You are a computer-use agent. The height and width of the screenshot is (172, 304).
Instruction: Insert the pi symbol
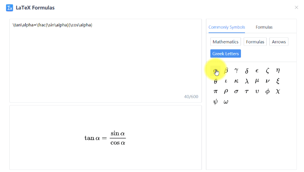pos(215,91)
